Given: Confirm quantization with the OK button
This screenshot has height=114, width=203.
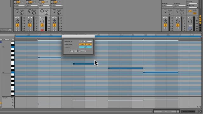Looking at the screenshot, I should (x=74, y=51).
